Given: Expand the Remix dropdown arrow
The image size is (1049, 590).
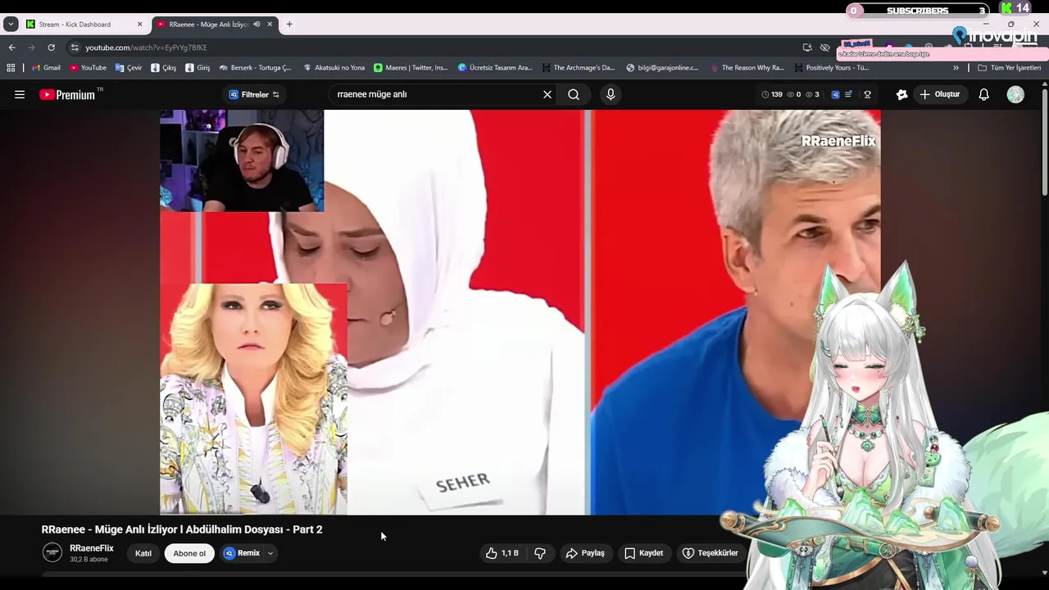Looking at the screenshot, I should pos(270,553).
